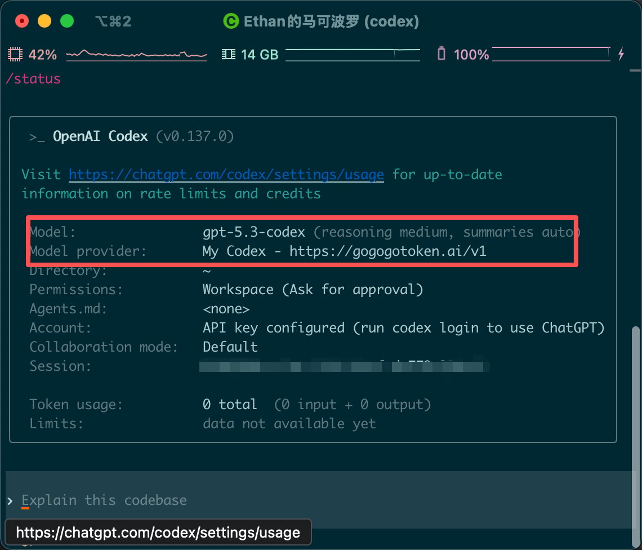Viewport: 642px width, 550px height.
Task: Click the Directory: label
Action: pyautogui.click(x=68, y=271)
